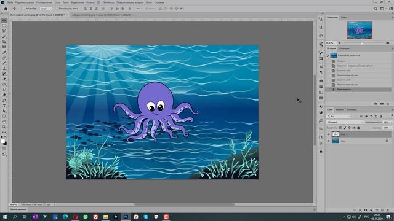Open the Изображение menu
394x221 pixels.
click(x=44, y=2)
